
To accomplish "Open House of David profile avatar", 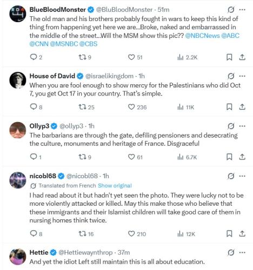I will [18, 80].
